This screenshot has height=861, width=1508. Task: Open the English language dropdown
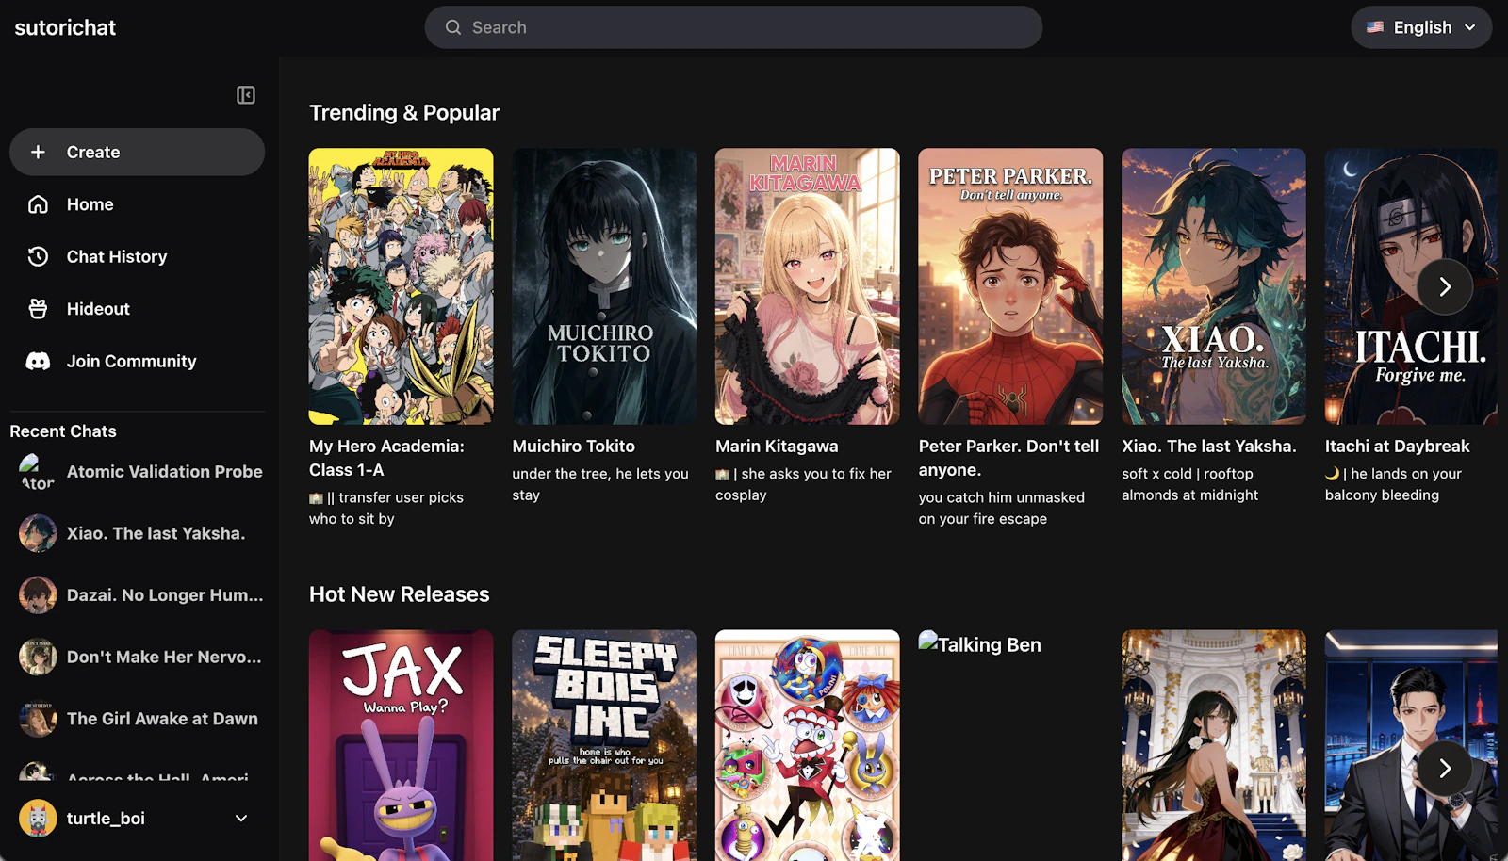1421,27
